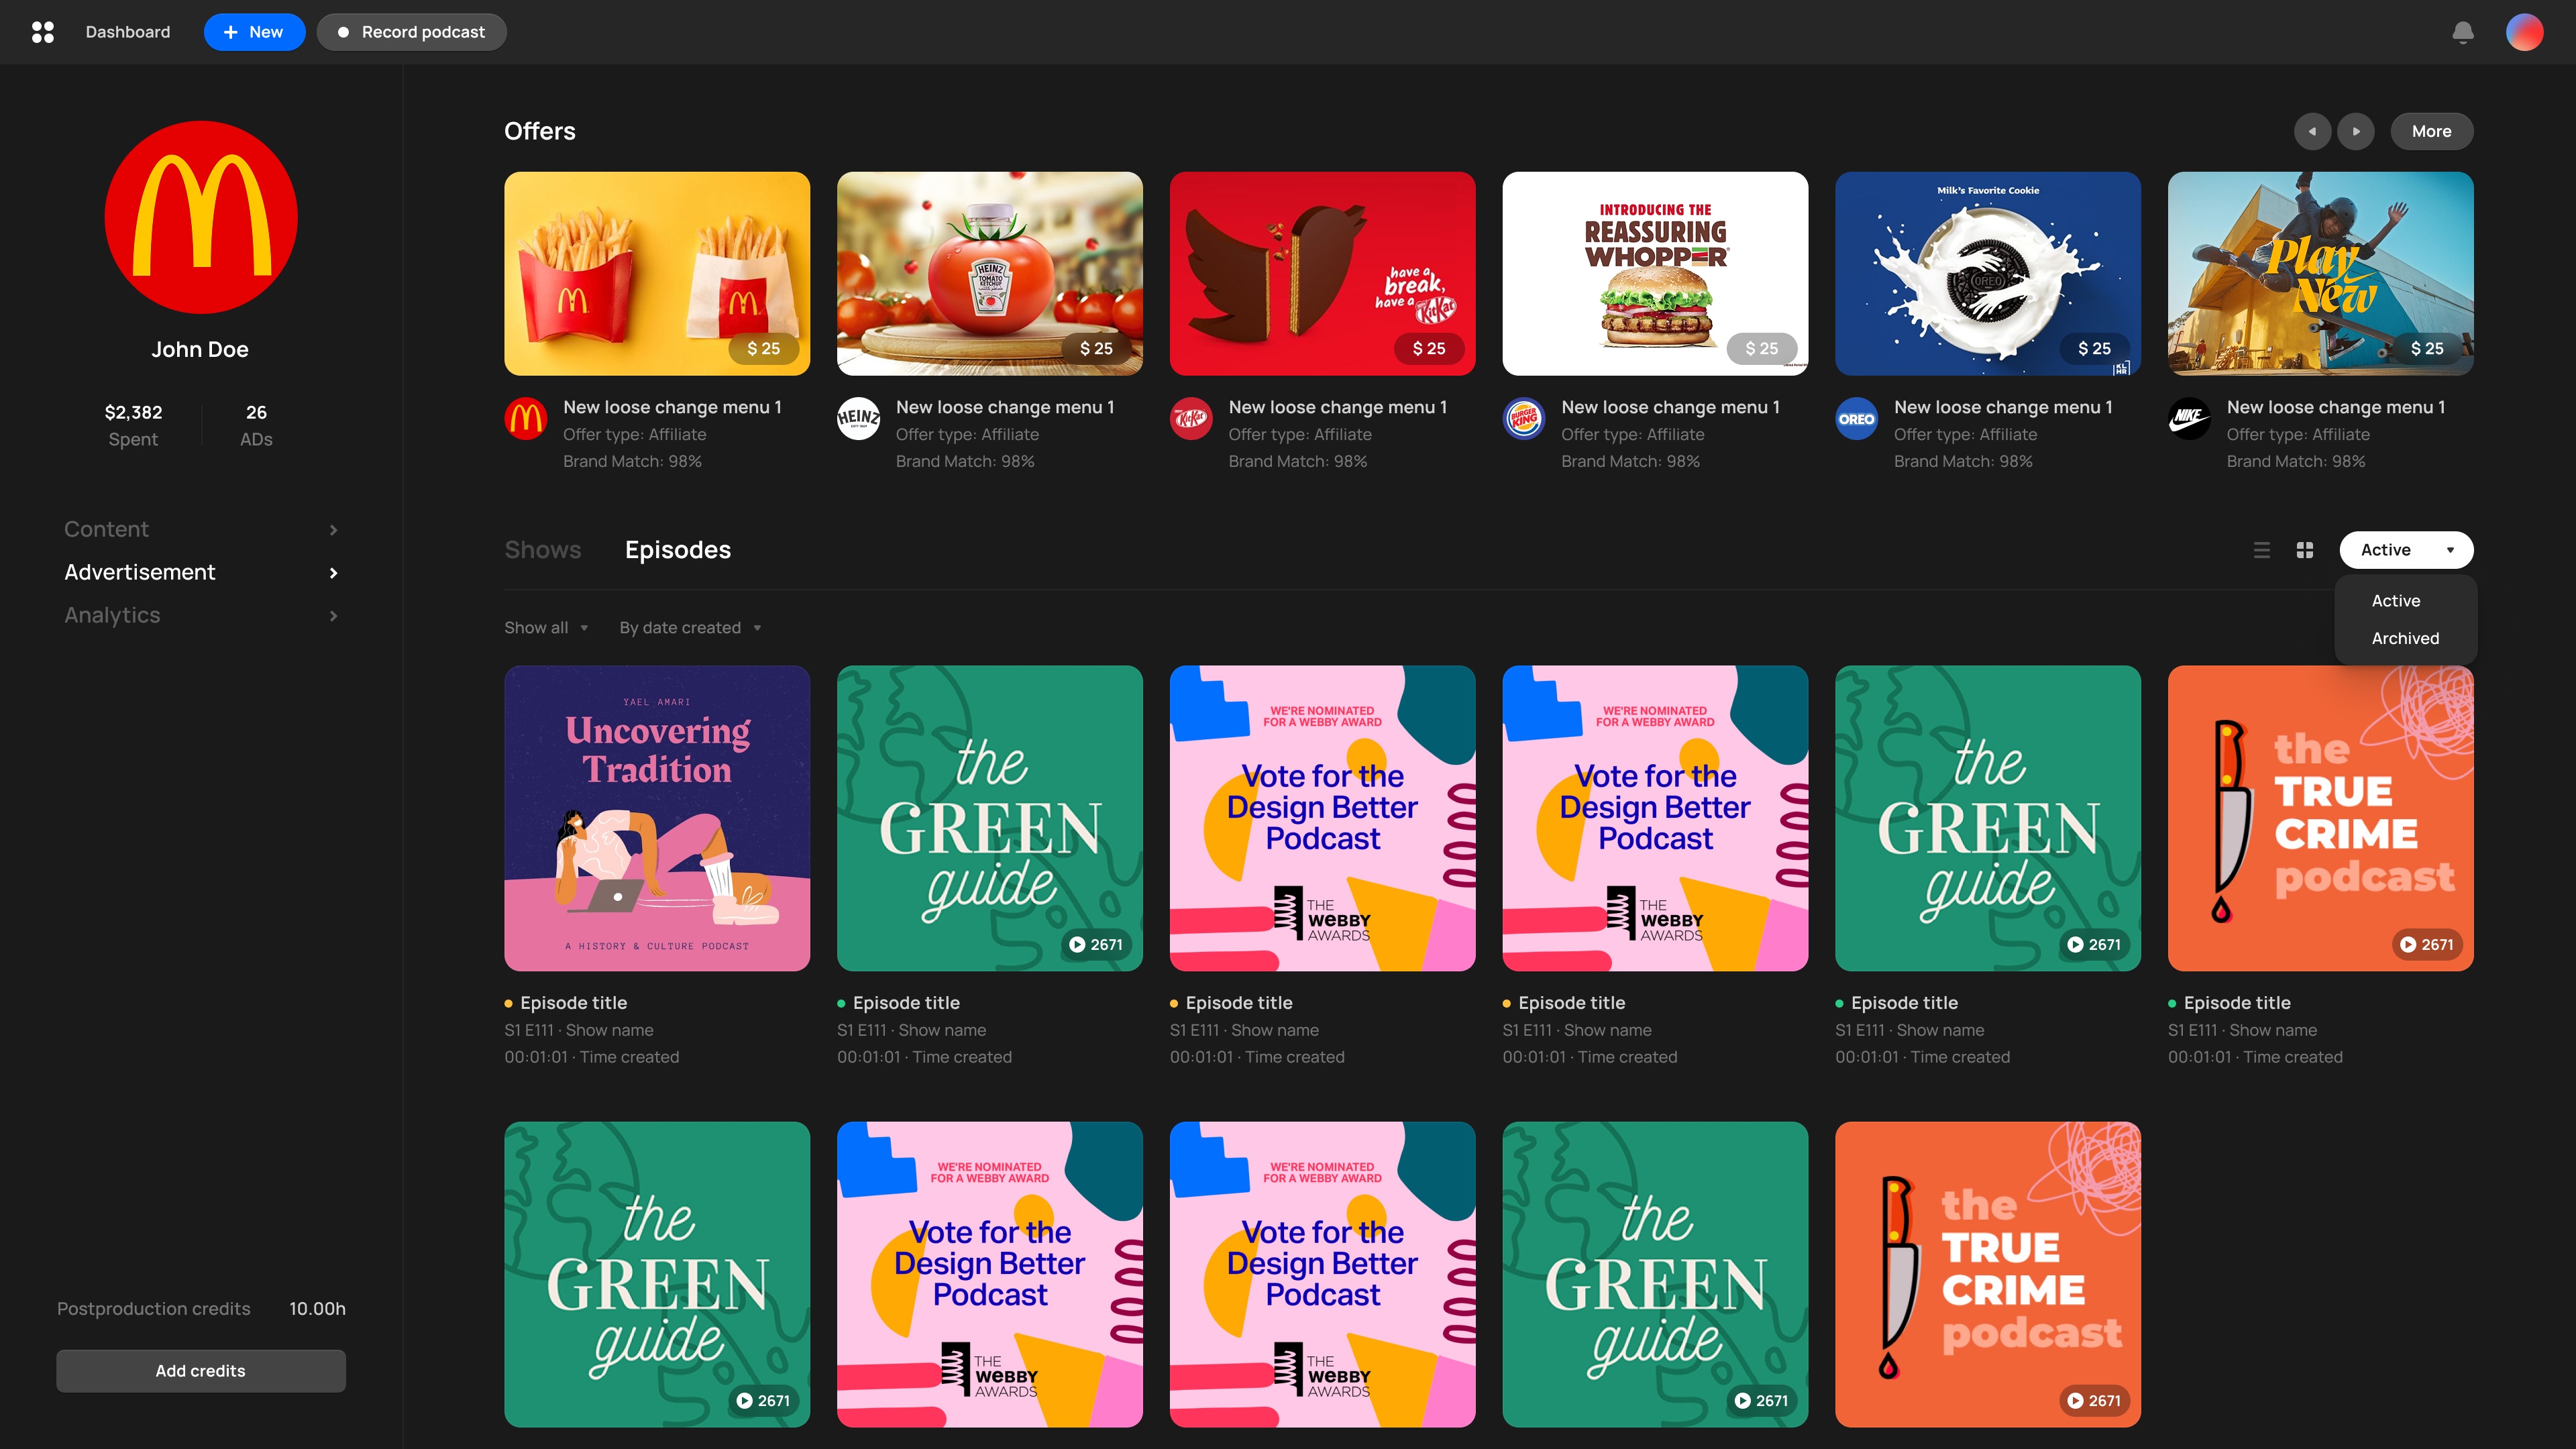This screenshot has width=2576, height=1449.
Task: Open the four-dot app grid menu
Action: 43,32
